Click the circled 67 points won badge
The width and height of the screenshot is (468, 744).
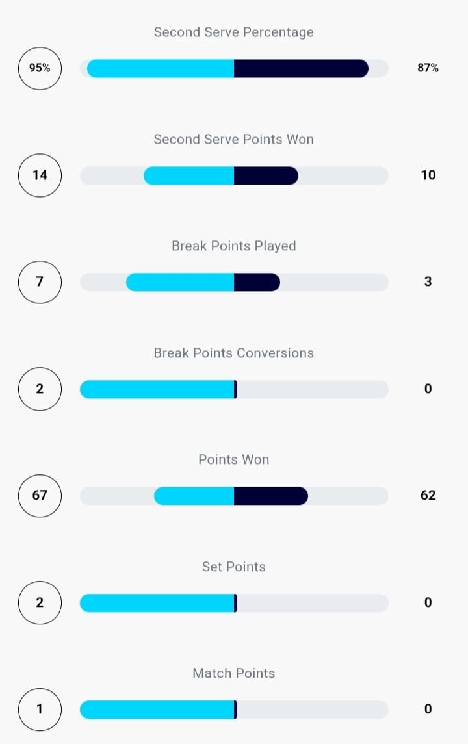pos(40,495)
